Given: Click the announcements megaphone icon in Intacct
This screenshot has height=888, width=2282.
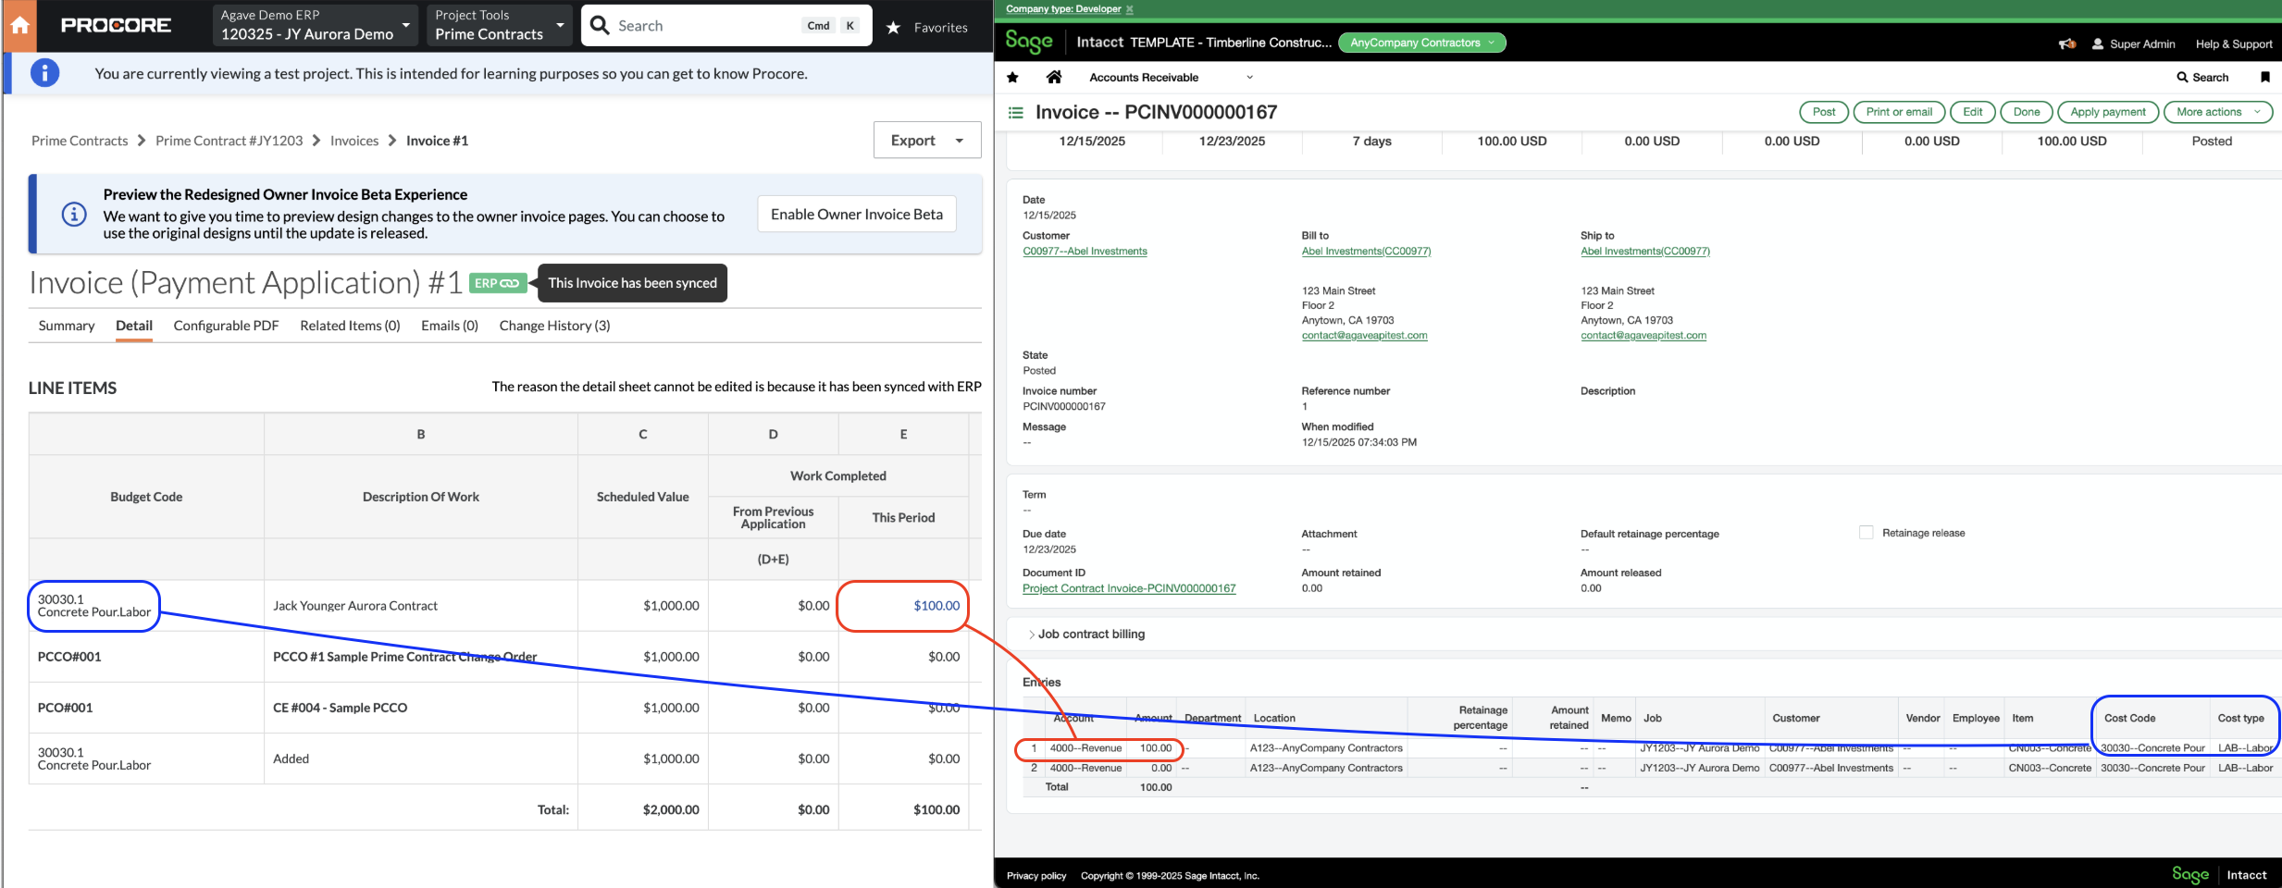Looking at the screenshot, I should coord(2066,43).
